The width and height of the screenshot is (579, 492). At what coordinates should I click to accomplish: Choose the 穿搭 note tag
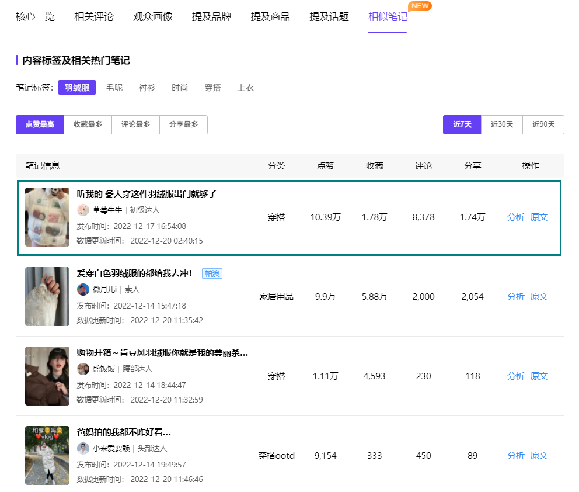[212, 88]
